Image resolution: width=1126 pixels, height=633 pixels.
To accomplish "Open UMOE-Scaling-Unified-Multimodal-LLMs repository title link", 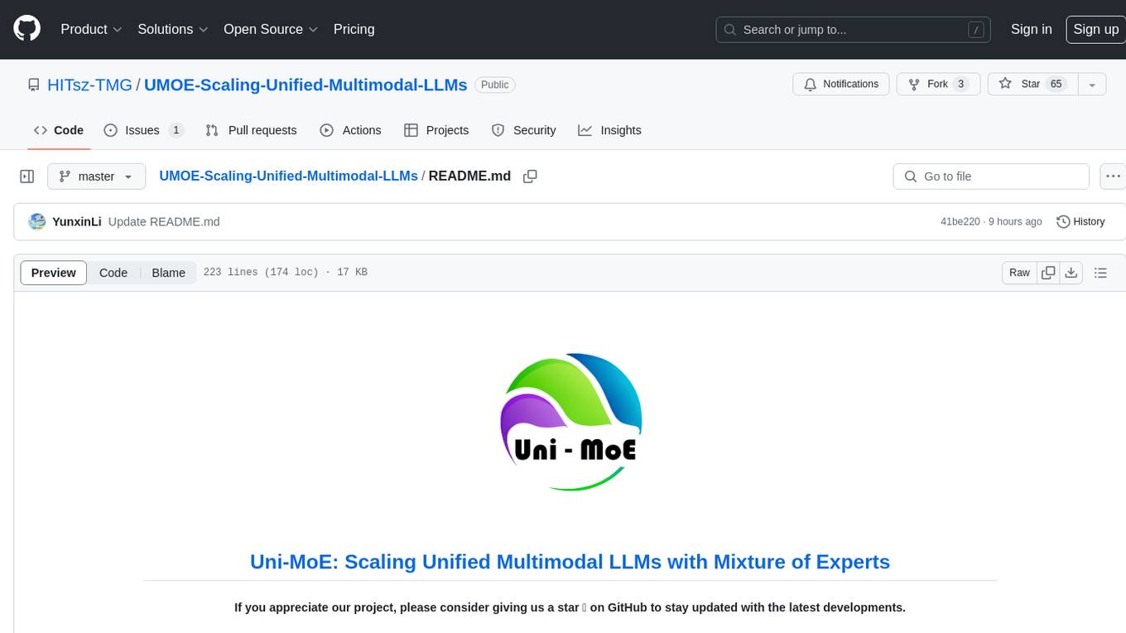I will 306,85.
